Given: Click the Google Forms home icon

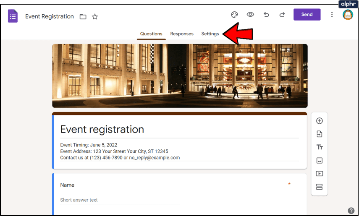Looking at the screenshot, I should coord(13,16).
